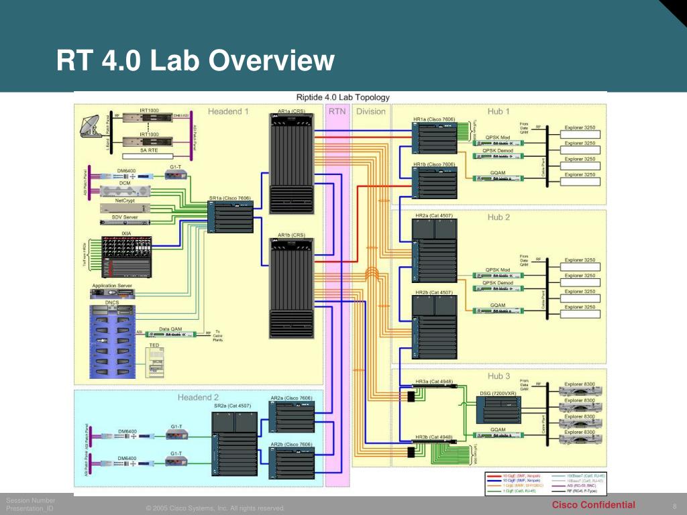Select the AR2b Cisco 7606 router
The image size is (687, 515).
click(292, 463)
